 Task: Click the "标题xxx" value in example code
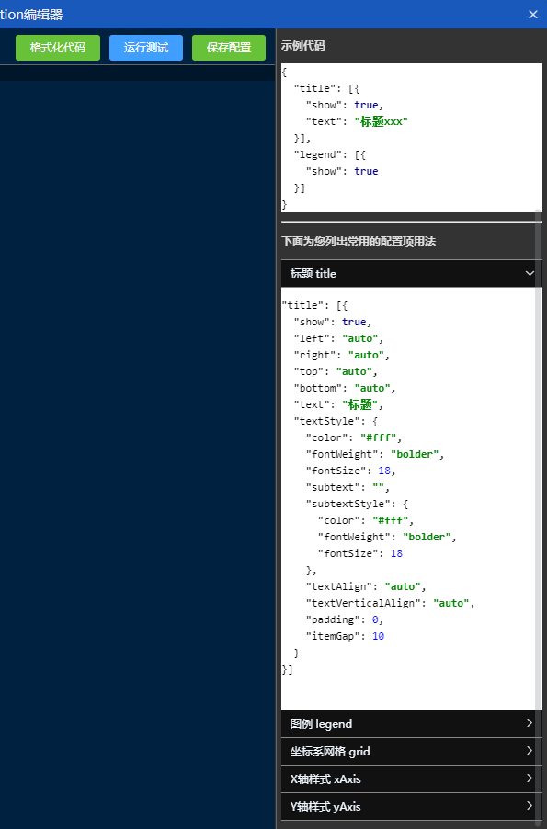tap(381, 121)
